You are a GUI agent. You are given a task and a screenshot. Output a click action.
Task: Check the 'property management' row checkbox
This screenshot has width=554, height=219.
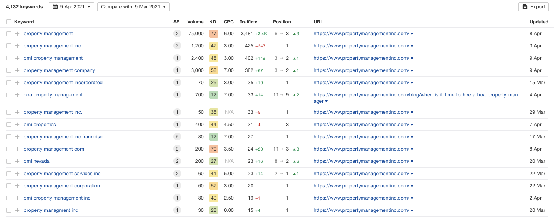9,34
